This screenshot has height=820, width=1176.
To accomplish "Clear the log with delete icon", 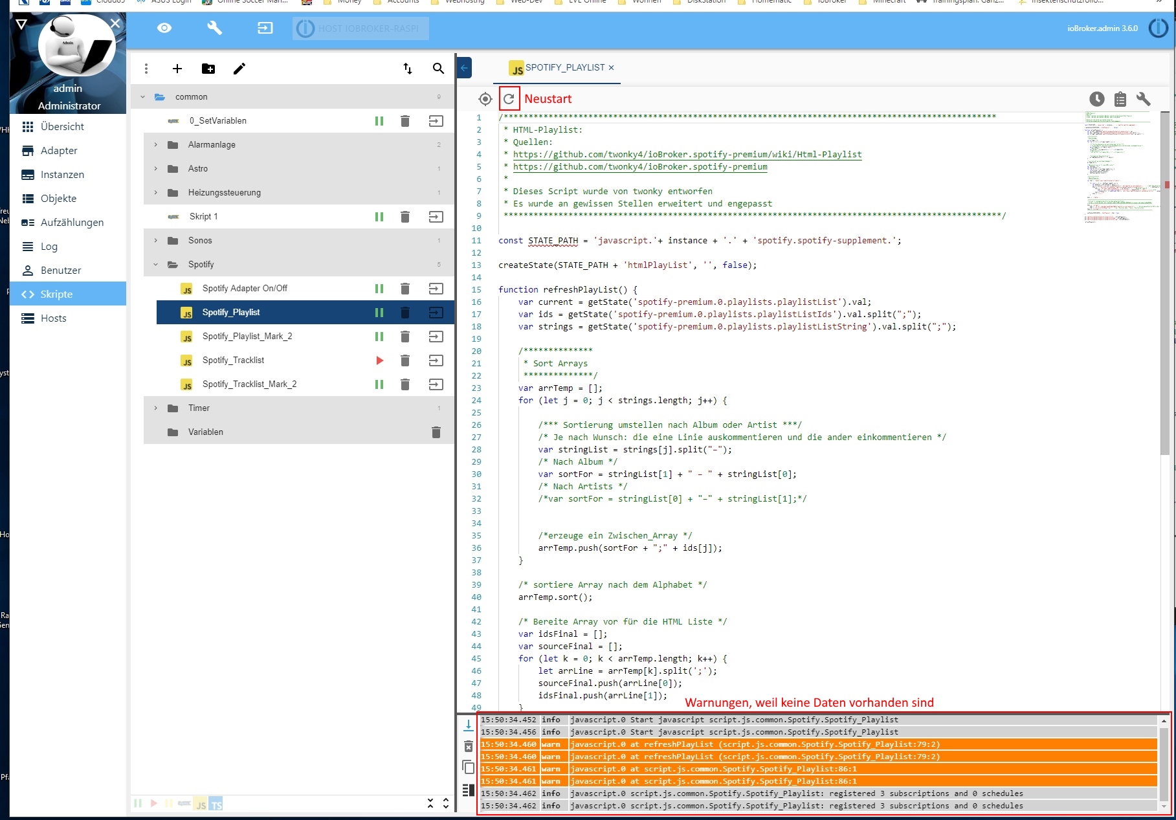I will click(x=469, y=747).
